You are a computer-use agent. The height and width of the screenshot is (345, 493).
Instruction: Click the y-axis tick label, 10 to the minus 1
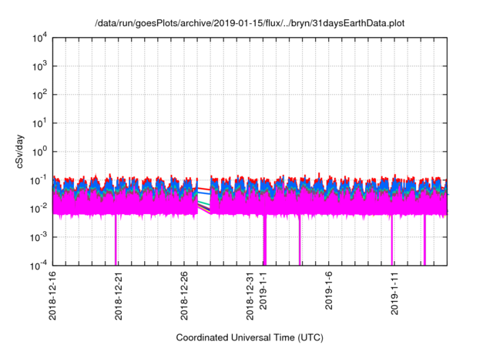pyautogui.click(x=39, y=181)
